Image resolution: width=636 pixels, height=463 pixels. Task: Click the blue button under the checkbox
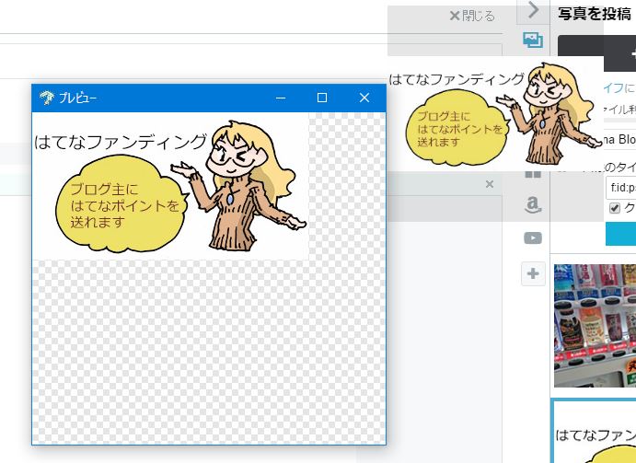tap(620, 234)
